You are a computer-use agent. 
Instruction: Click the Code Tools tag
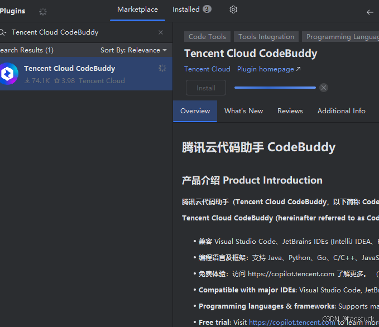click(207, 37)
